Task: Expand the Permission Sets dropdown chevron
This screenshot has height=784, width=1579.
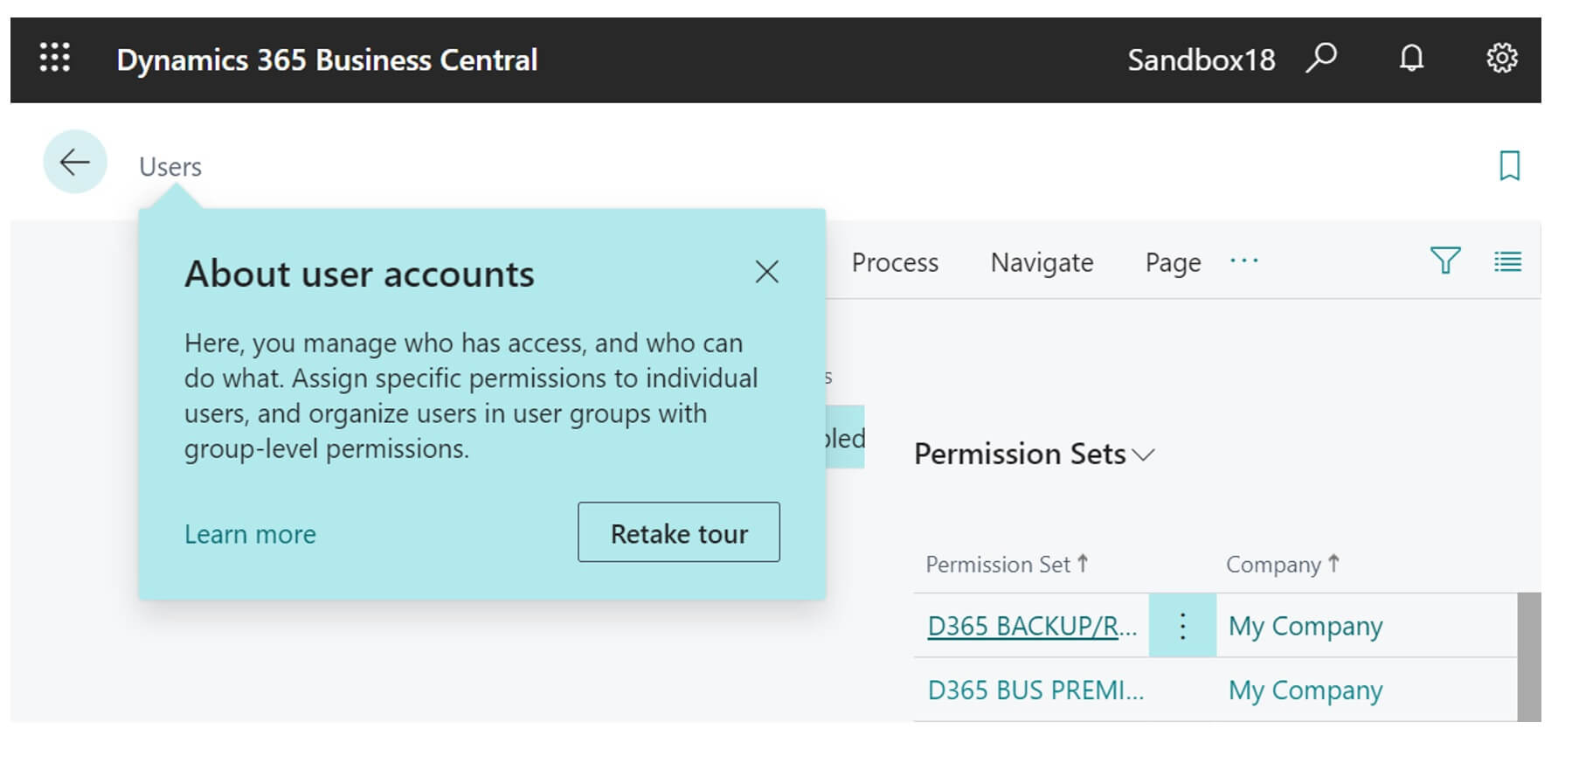Action: click(x=1143, y=454)
